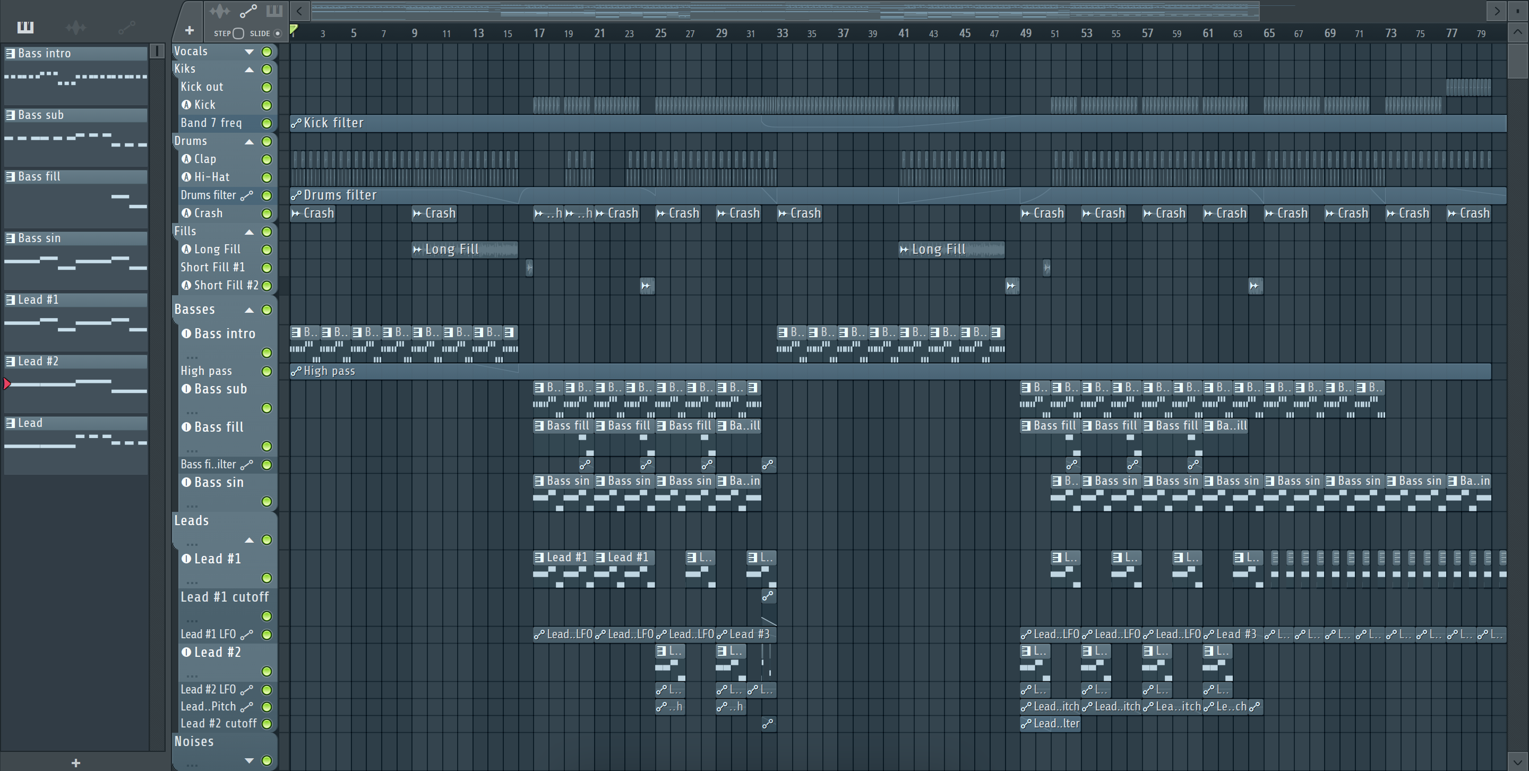This screenshot has width=1529, height=771.
Task: Mute the High pass track
Action: [267, 372]
